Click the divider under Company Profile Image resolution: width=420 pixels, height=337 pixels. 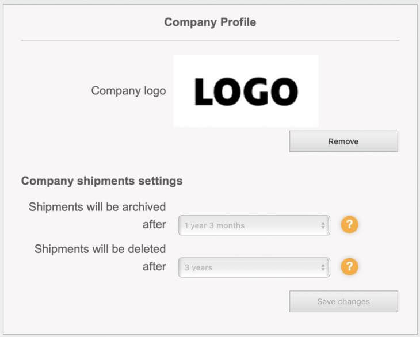210,40
